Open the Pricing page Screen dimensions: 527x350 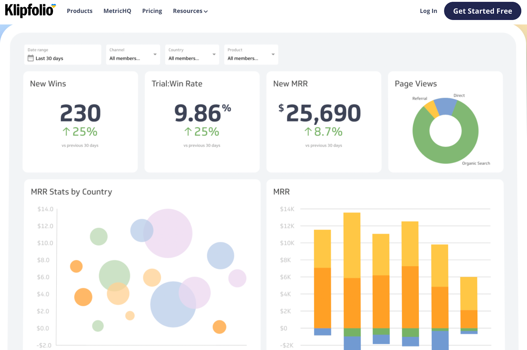coord(152,11)
